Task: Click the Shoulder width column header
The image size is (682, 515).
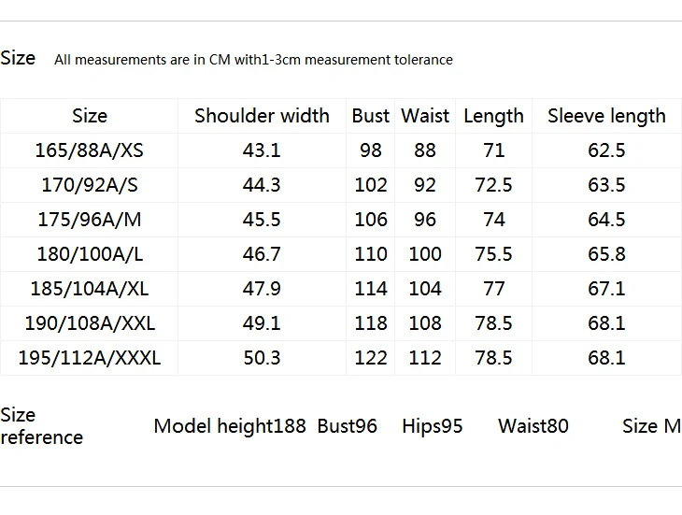Action: coord(262,116)
